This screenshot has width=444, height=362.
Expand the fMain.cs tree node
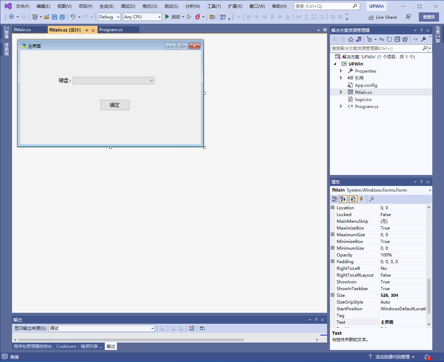tap(341, 92)
